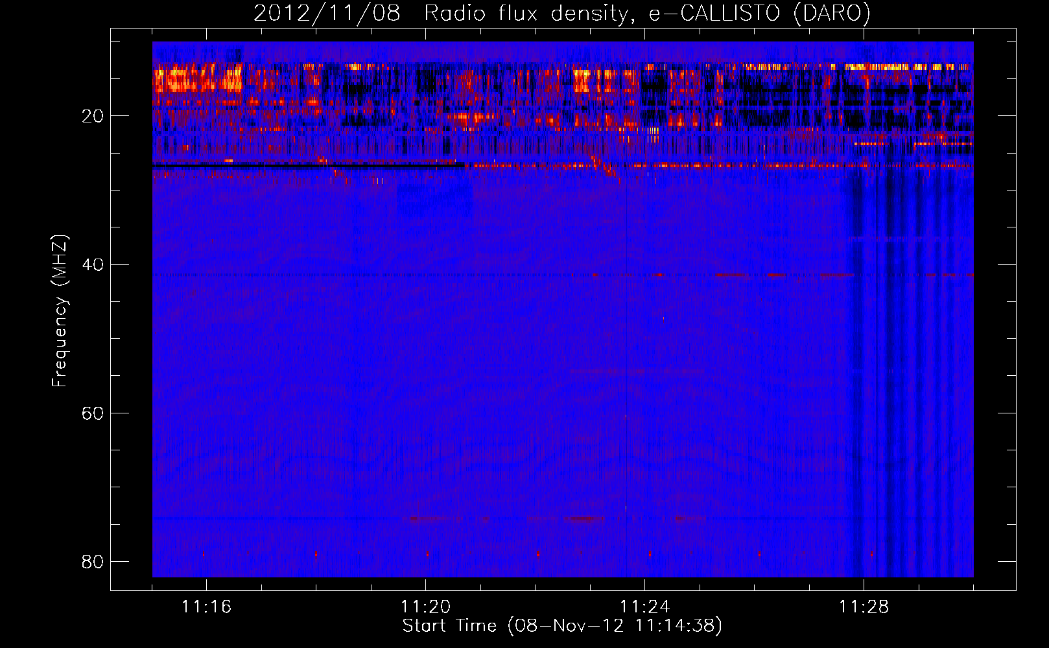1049x648 pixels.
Task: Click the plot title '2012/11/08 Radio flux density, e-CALLISTO (DARO)'
Action: pyautogui.click(x=561, y=14)
